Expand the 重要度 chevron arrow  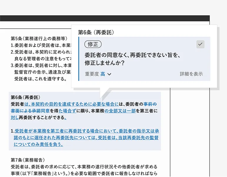pyautogui.click(x=109, y=74)
